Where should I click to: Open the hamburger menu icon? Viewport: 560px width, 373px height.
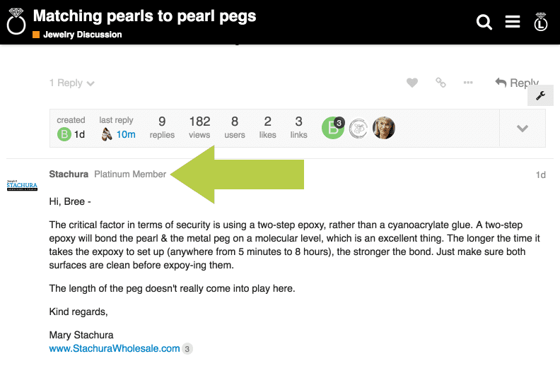coord(513,23)
